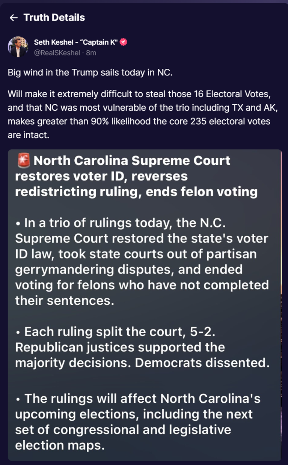Open Seth Keshel's profile avatar
This screenshot has height=465, width=288.
pyautogui.click(x=18, y=47)
